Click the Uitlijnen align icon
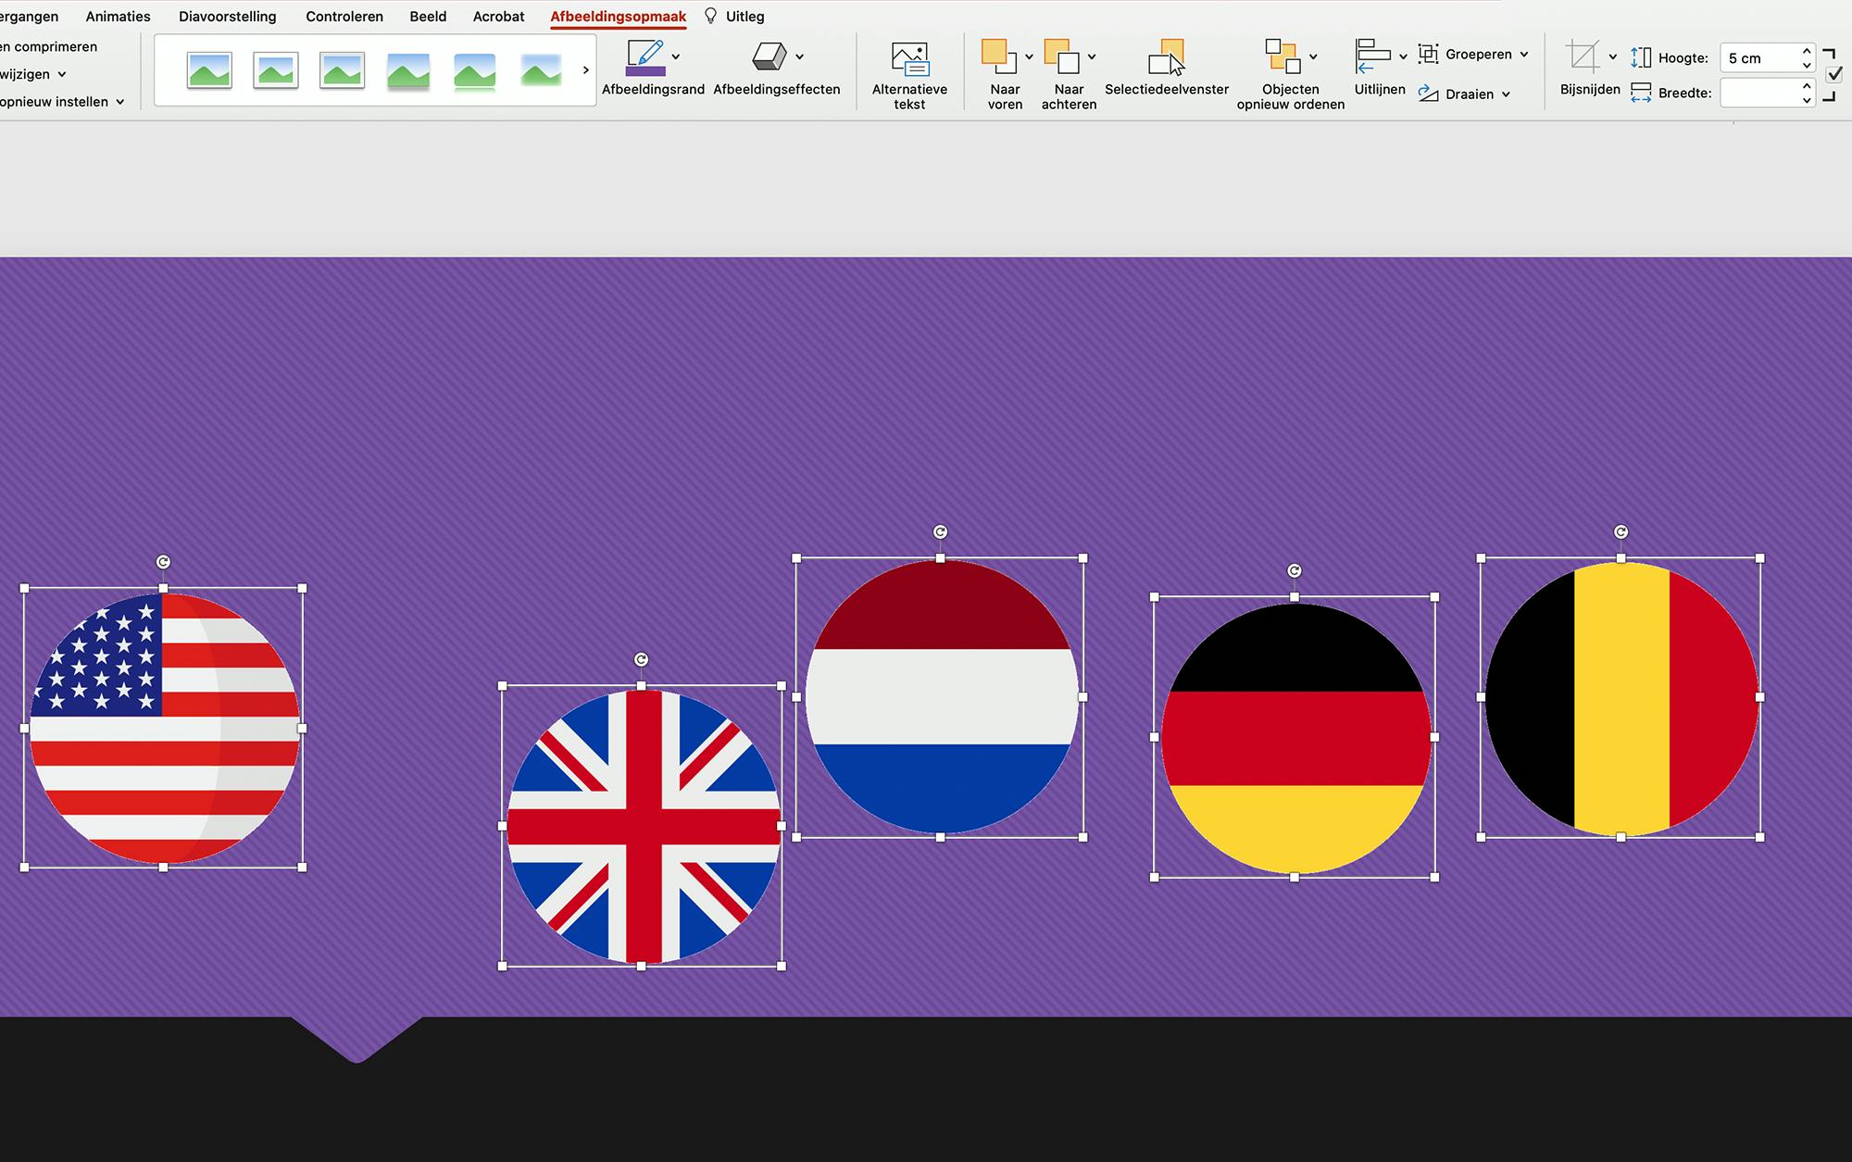The image size is (1852, 1162). pyautogui.click(x=1372, y=56)
